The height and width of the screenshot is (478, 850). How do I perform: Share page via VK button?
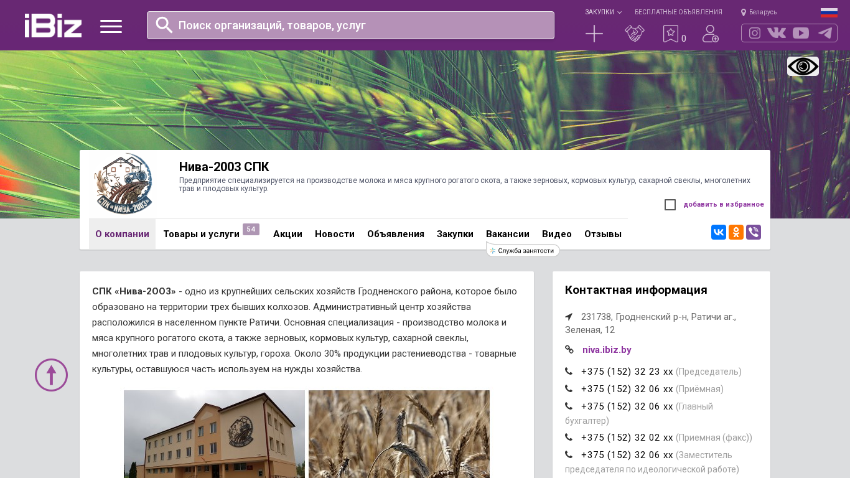[x=719, y=232]
